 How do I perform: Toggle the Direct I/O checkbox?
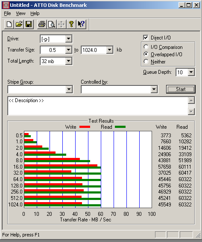146,37
